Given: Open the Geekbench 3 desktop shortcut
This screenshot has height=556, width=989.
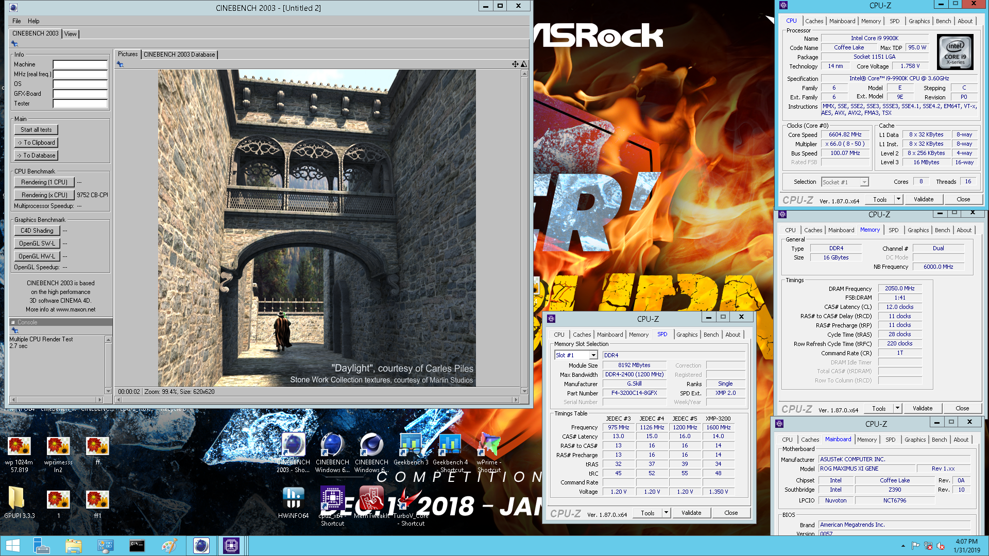Looking at the screenshot, I should pyautogui.click(x=411, y=449).
